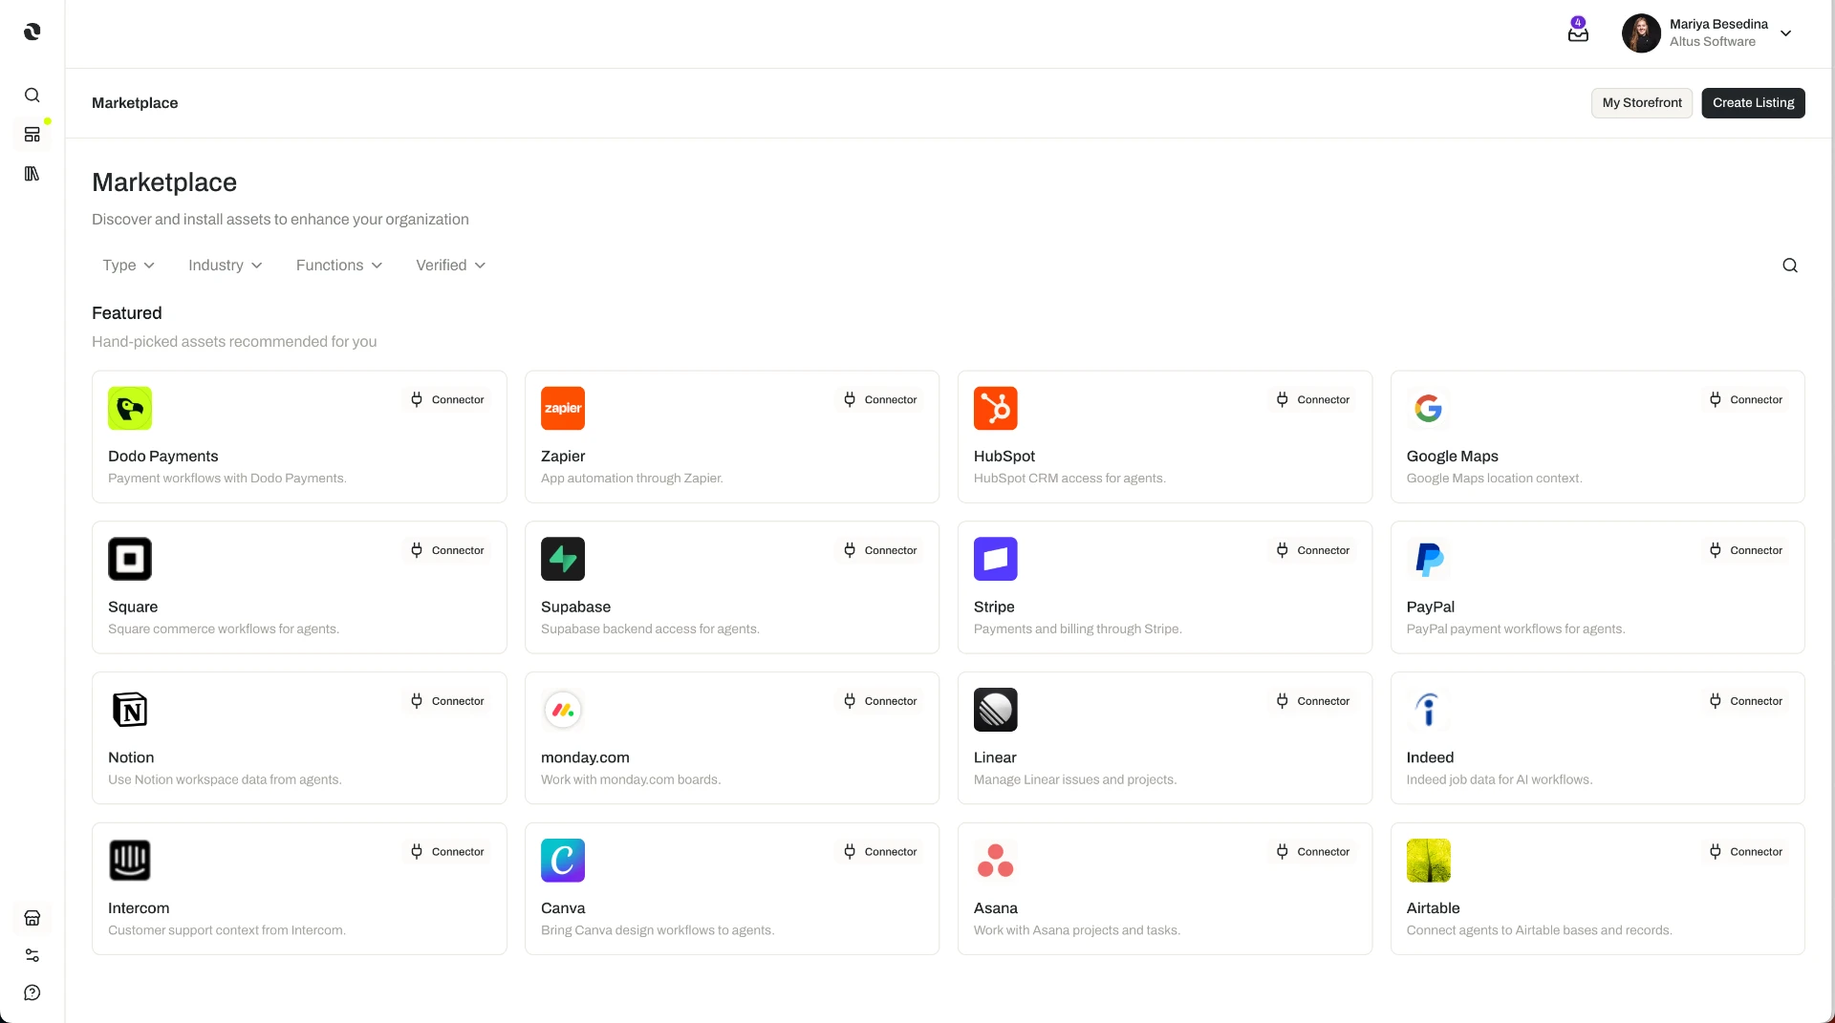Screen dimensions: 1835x1023
Task: Open the storefront icon in the bottom sidebar
Action: coord(32,918)
